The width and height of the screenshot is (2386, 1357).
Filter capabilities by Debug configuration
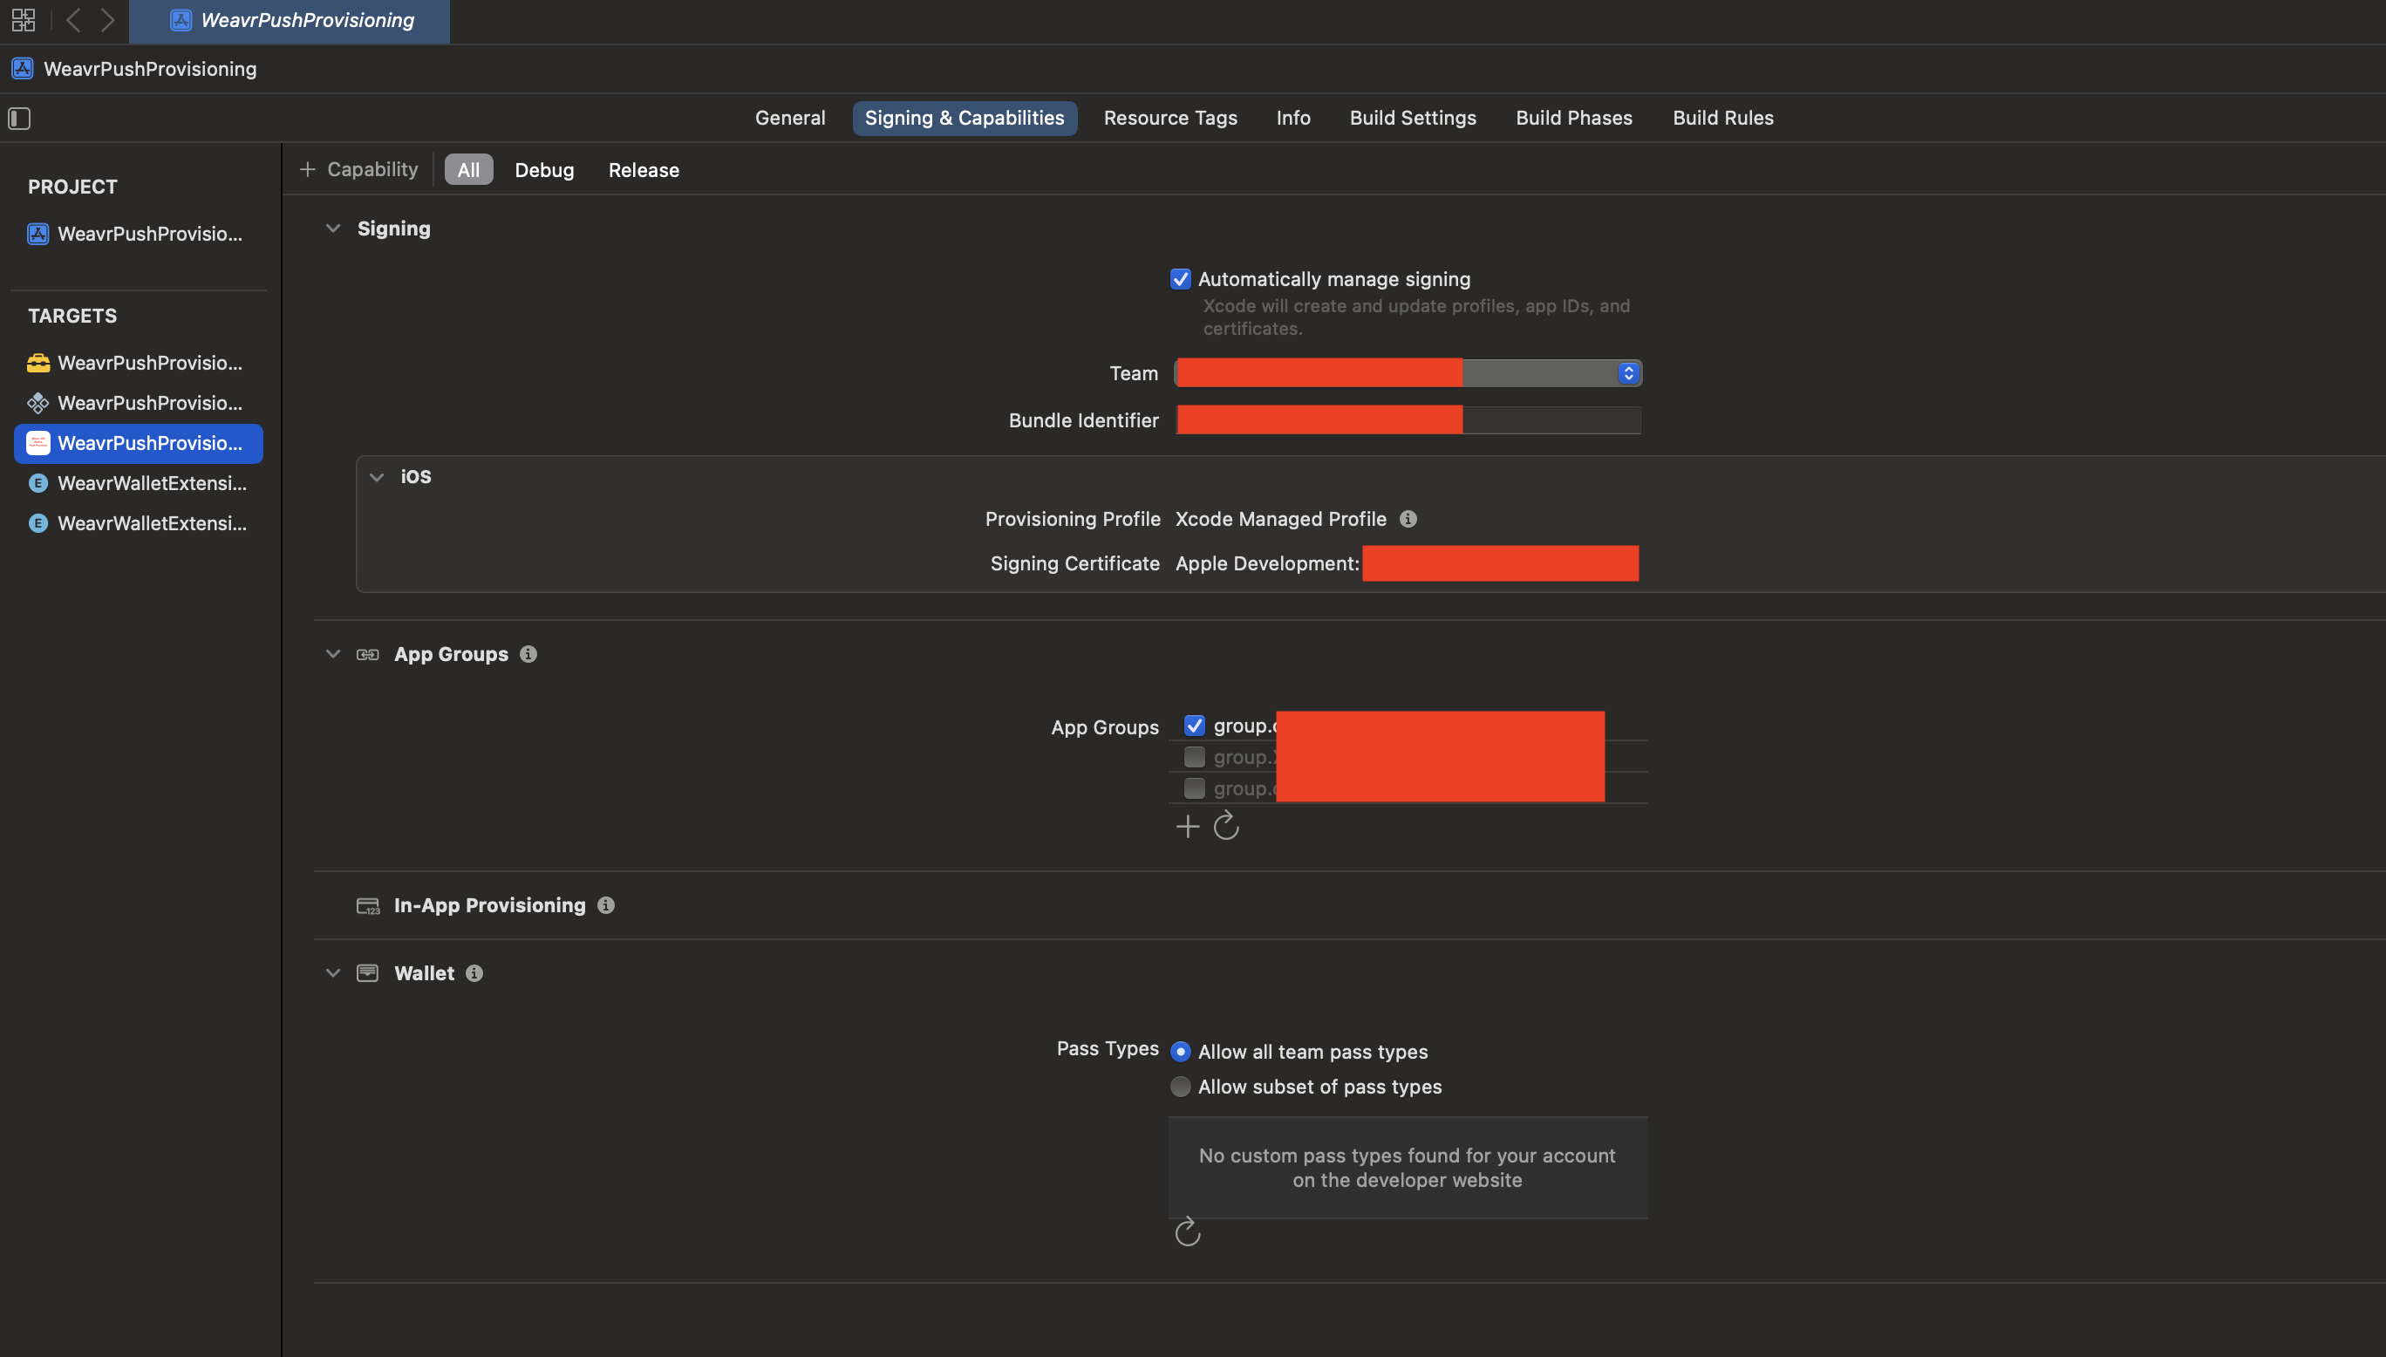tap(544, 169)
